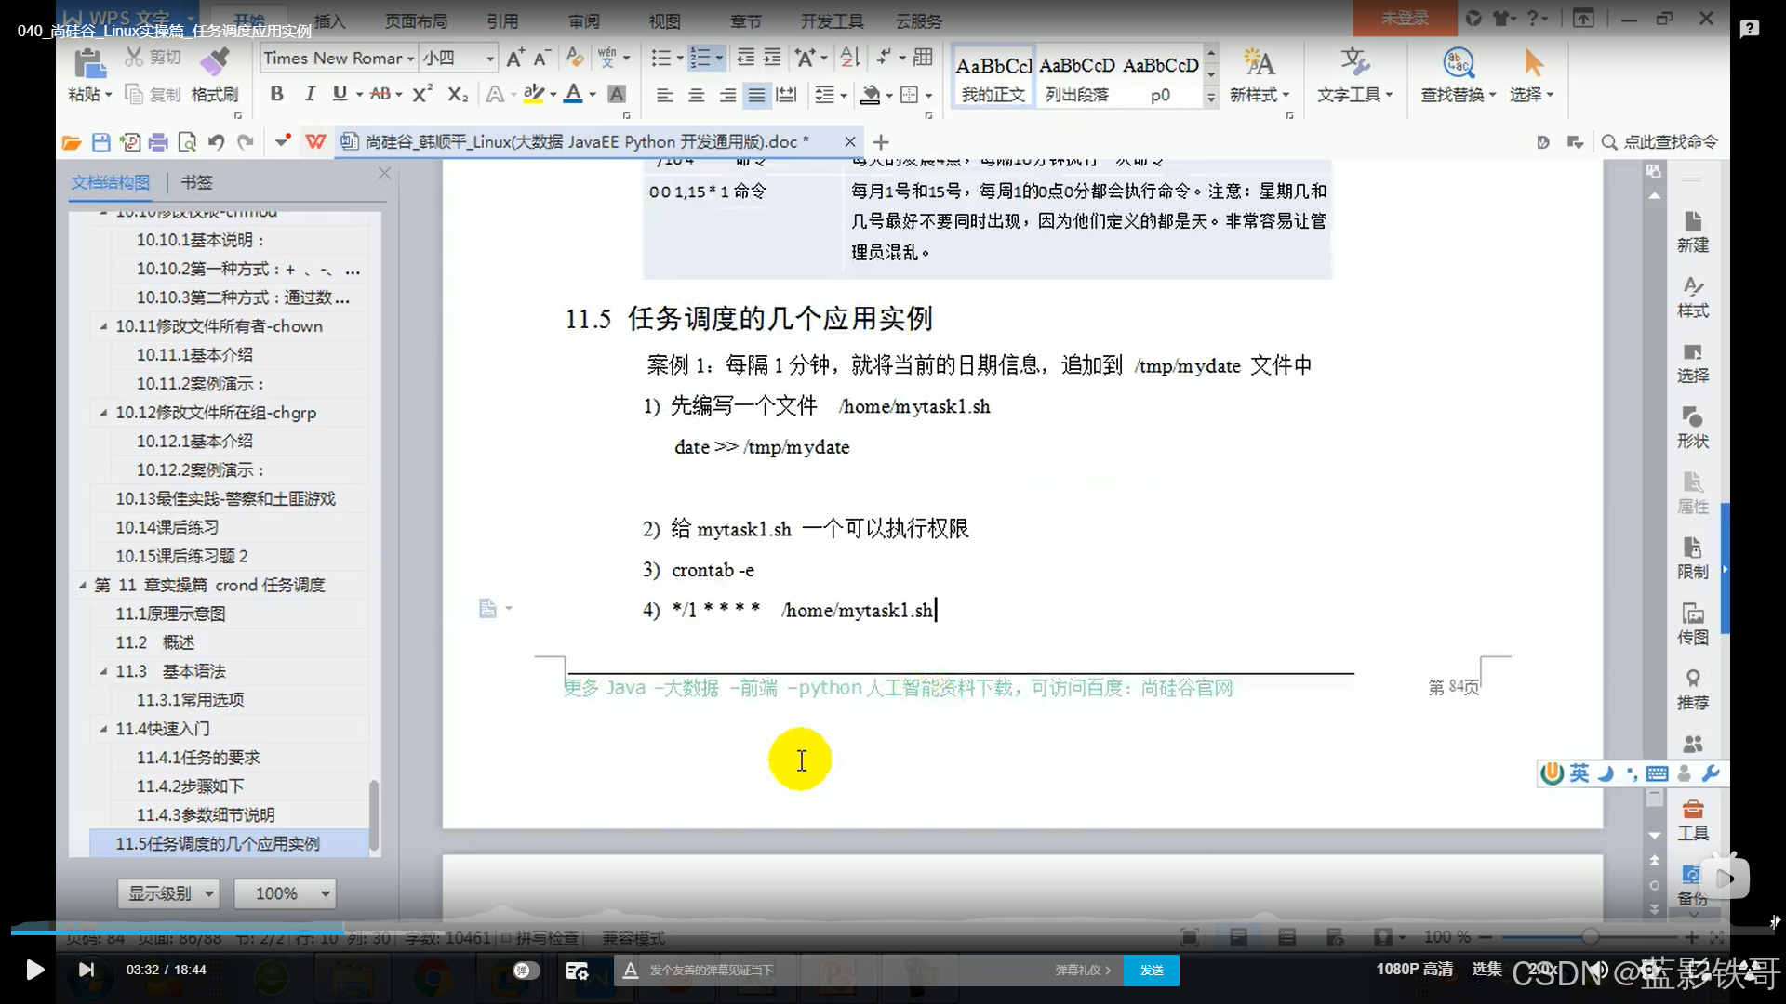Click the clear formatting eraser icon
Screen dimensions: 1786x1004
coord(575,58)
